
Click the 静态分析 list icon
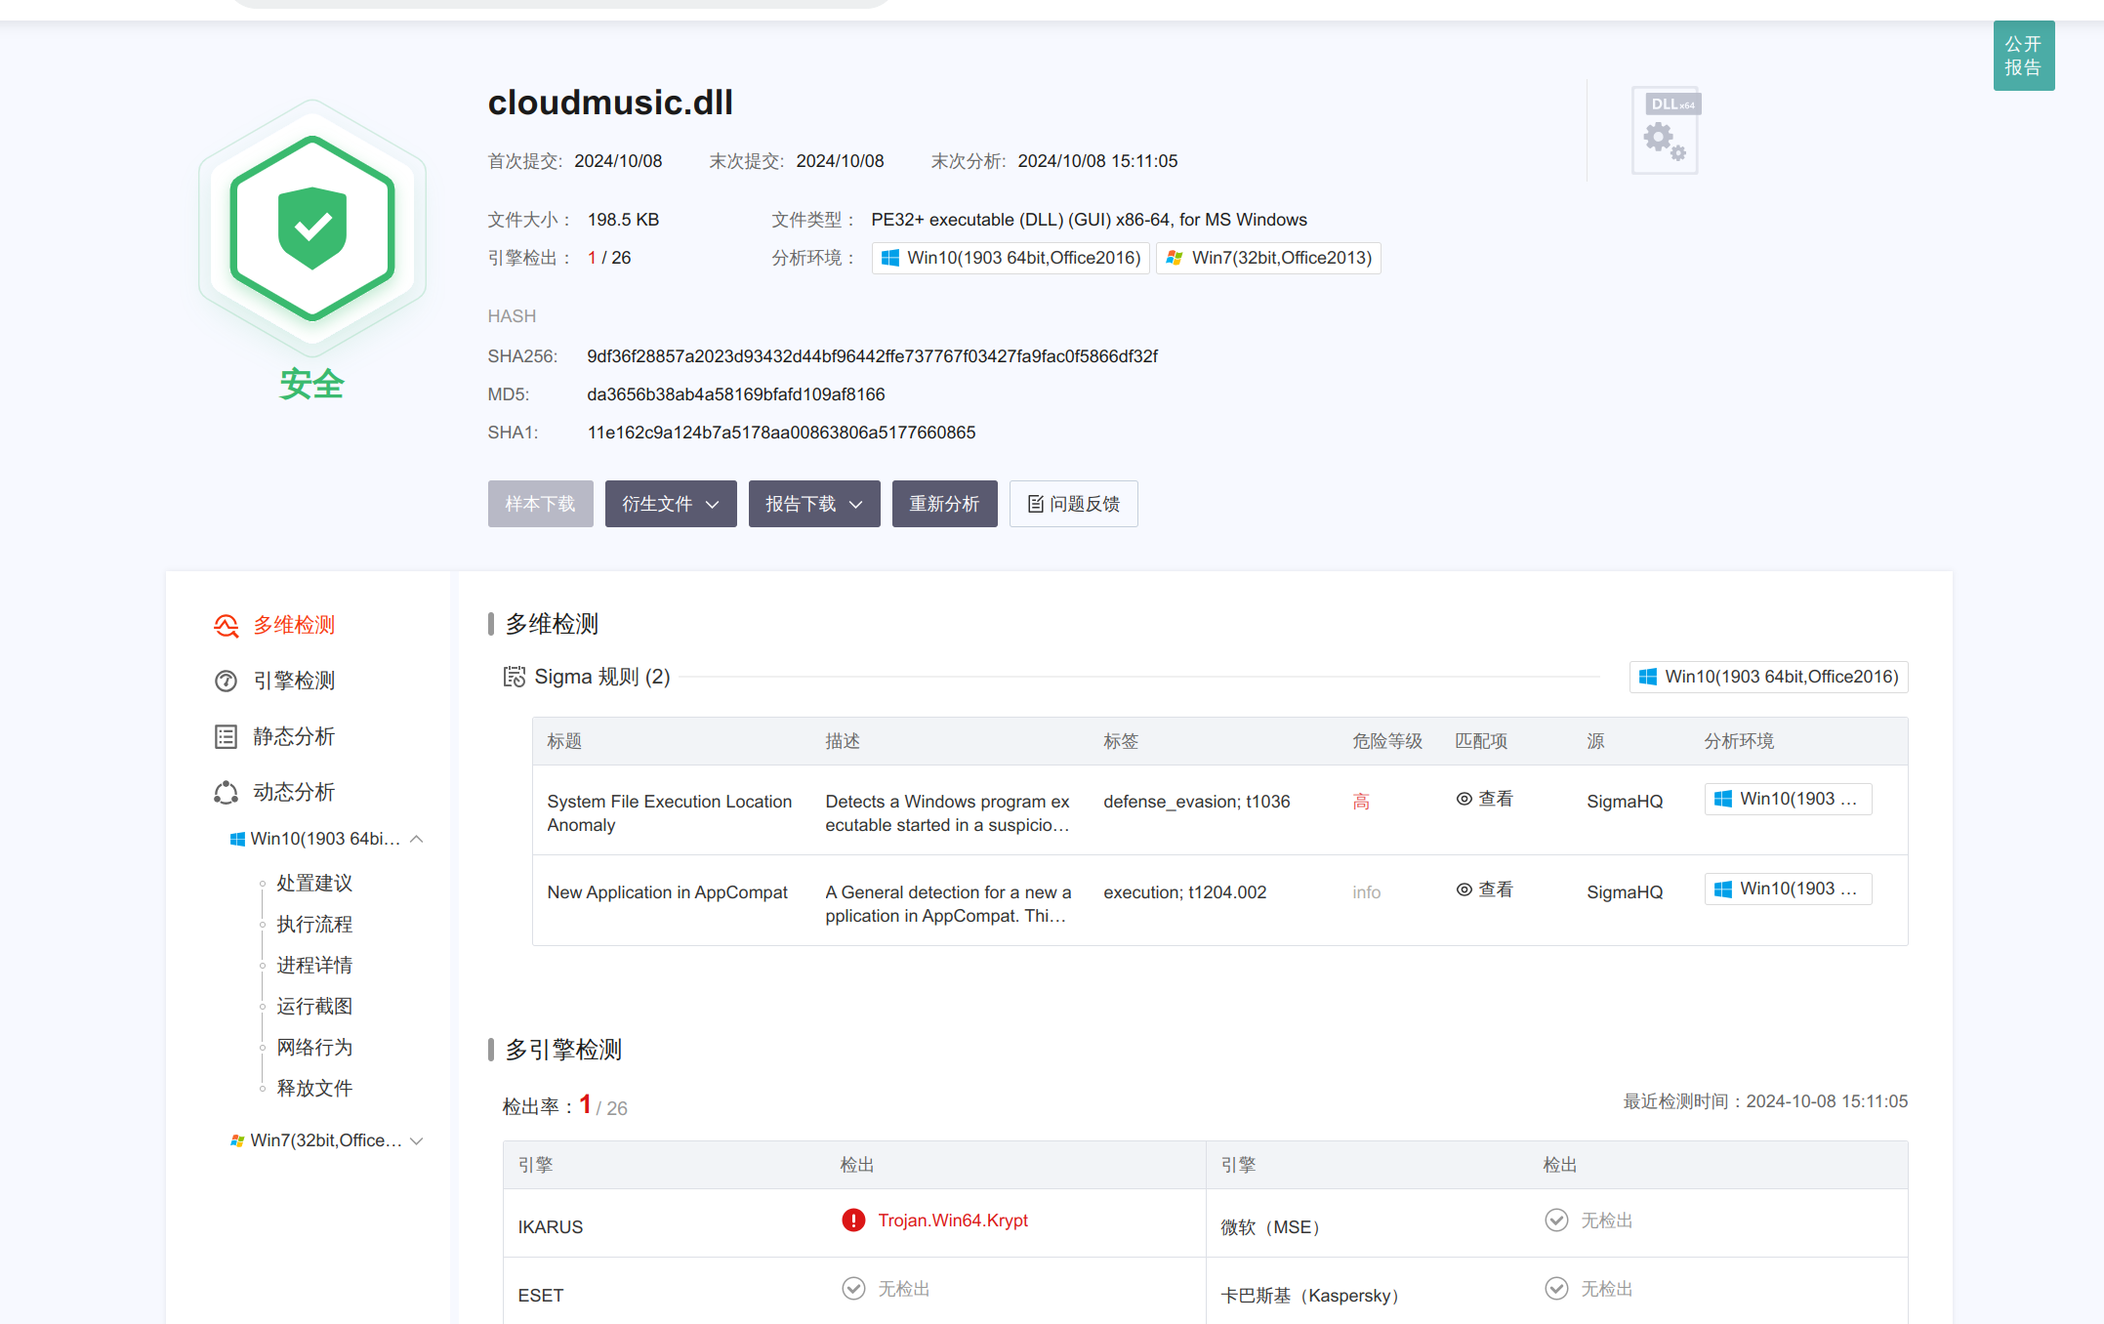[226, 736]
